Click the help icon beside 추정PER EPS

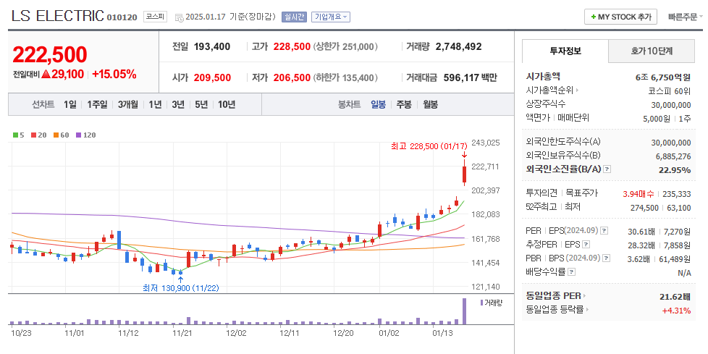[586, 245]
